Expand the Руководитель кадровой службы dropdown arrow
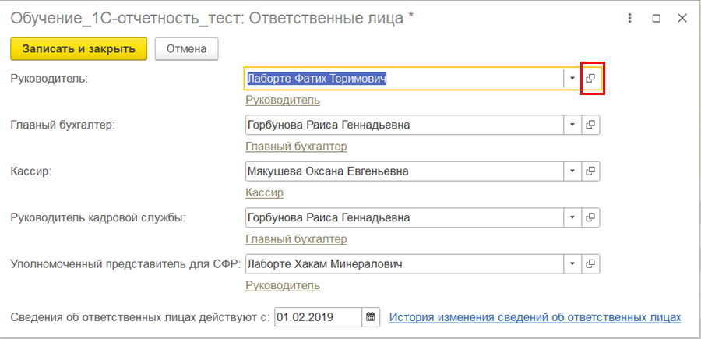This screenshot has width=701, height=339. 572,217
